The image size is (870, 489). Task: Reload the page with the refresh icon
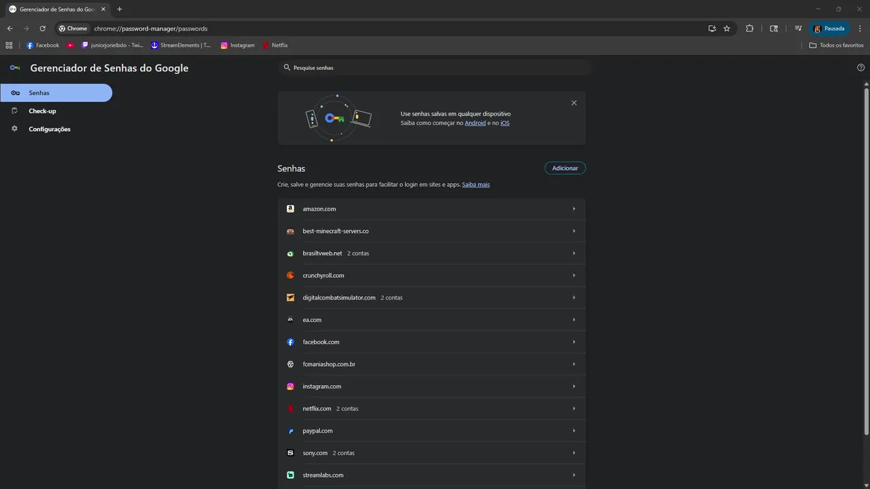coord(42,29)
